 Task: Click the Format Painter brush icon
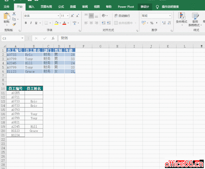point(14,24)
